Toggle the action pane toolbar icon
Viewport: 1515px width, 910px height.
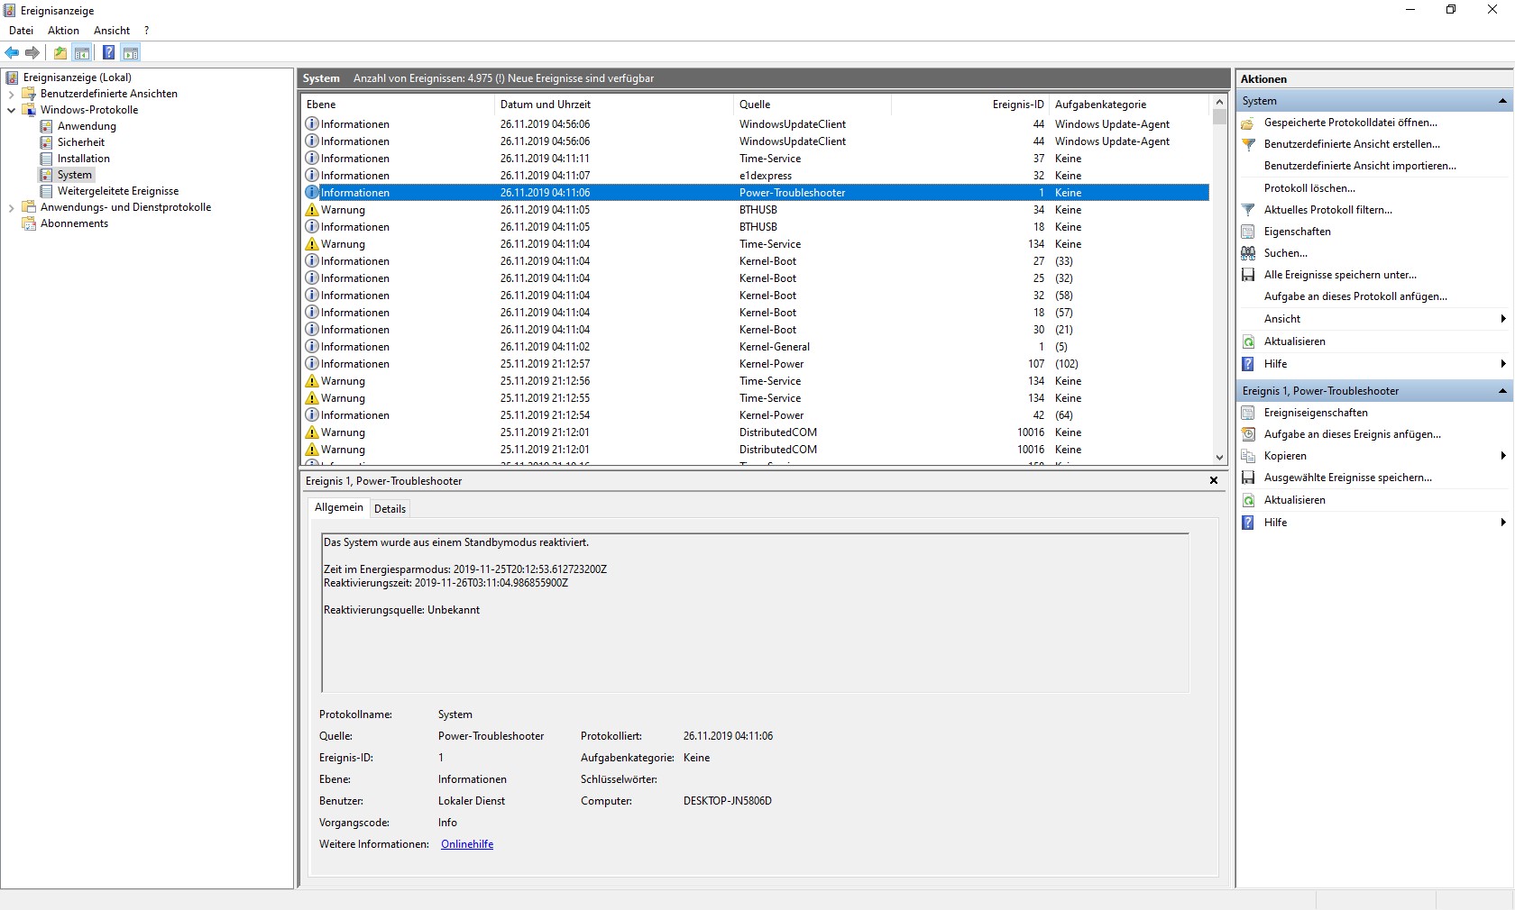pyautogui.click(x=131, y=53)
